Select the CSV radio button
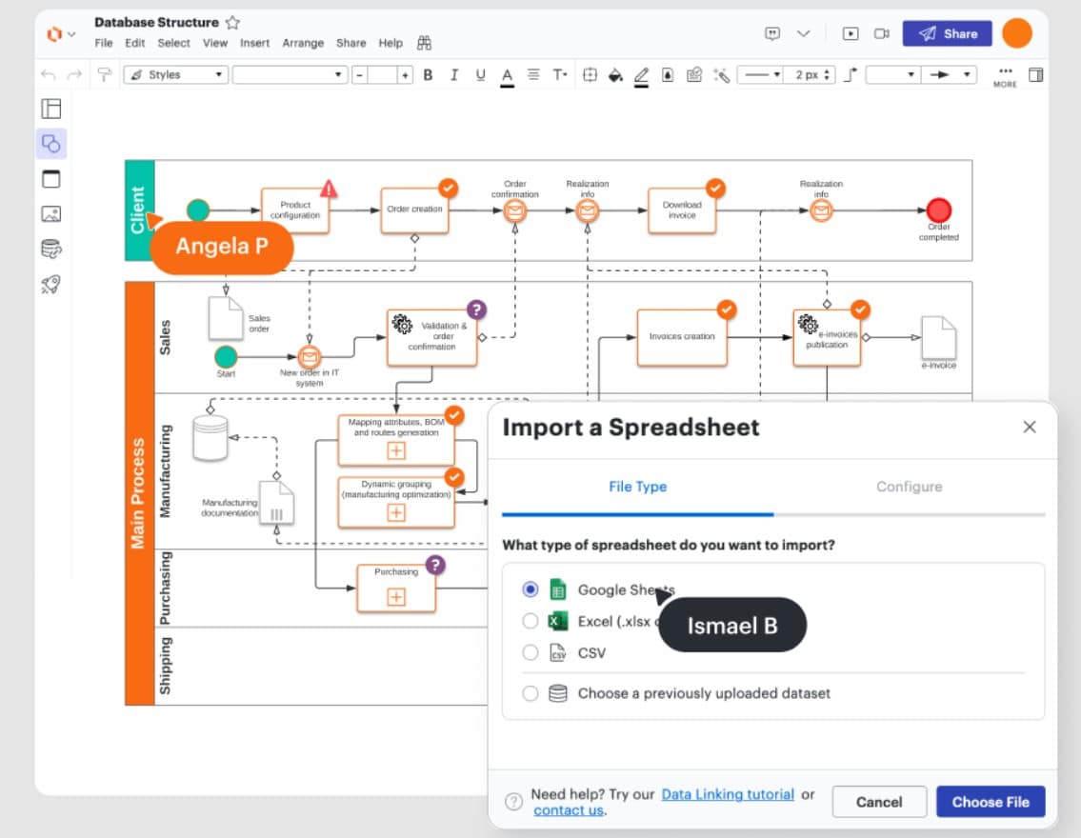Screen dimensions: 1081x838 coord(530,652)
